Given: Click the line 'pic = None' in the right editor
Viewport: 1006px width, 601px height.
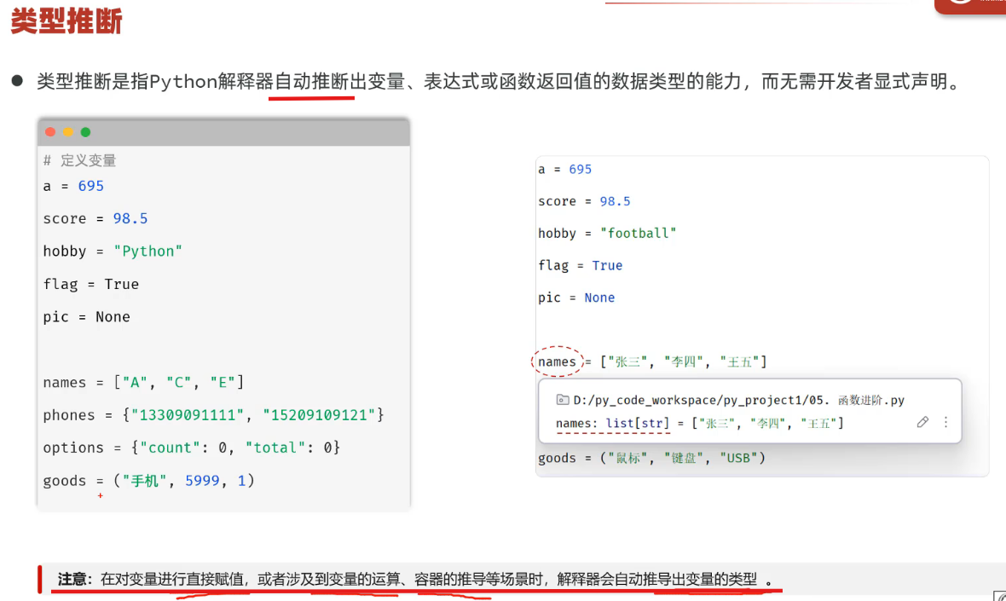Looking at the screenshot, I should 576,298.
